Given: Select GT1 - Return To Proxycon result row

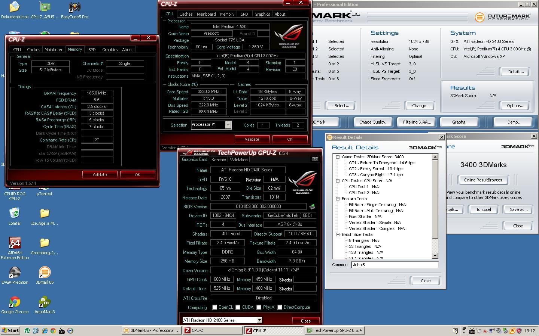Looking at the screenshot, I should tap(381, 163).
